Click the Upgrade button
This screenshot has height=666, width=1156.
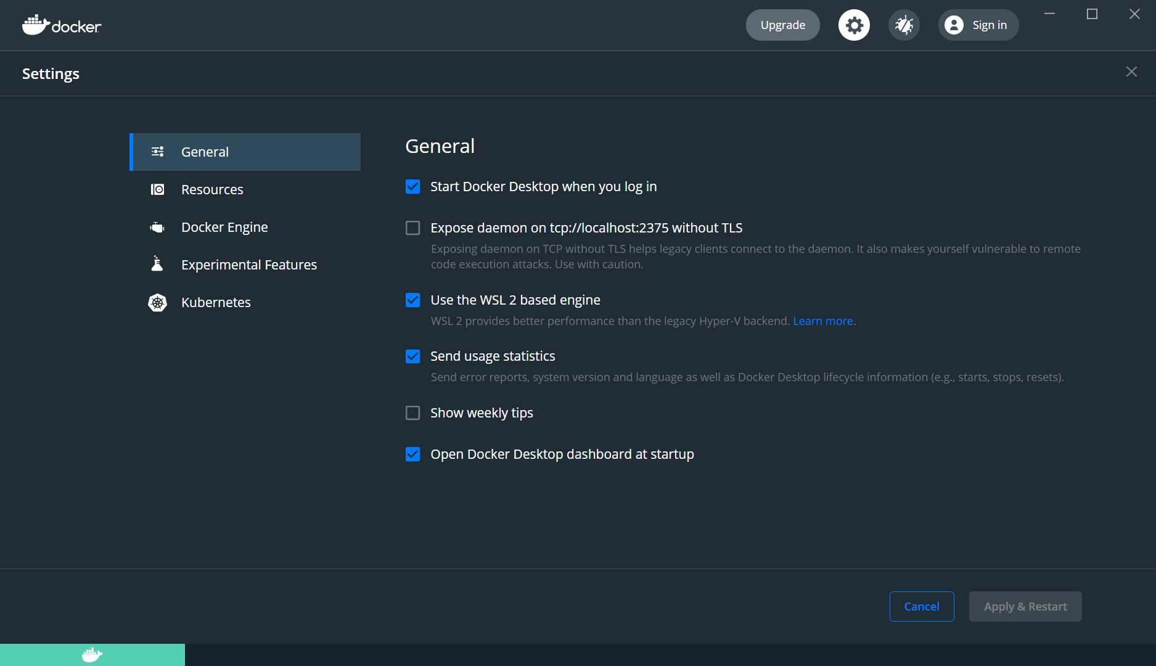pyautogui.click(x=782, y=25)
